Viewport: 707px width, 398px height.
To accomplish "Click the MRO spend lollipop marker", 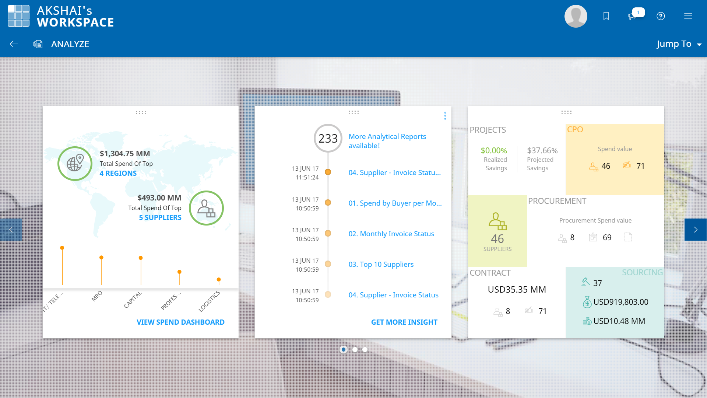I will [x=101, y=258].
